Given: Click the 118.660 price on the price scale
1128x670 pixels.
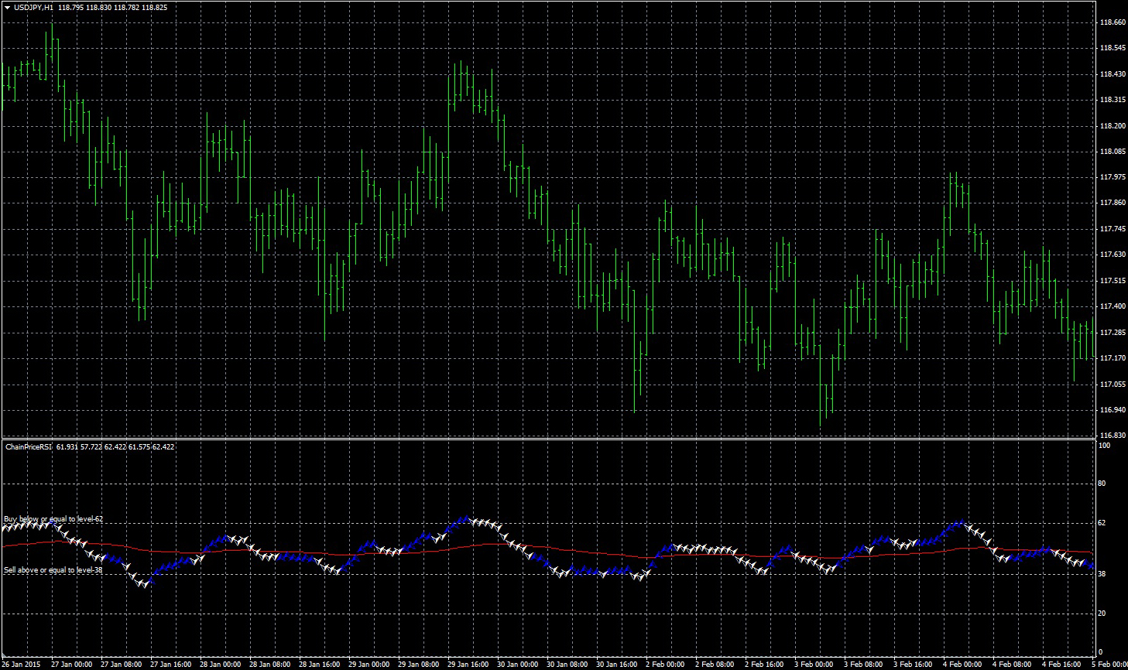Looking at the screenshot, I should (x=1112, y=22).
